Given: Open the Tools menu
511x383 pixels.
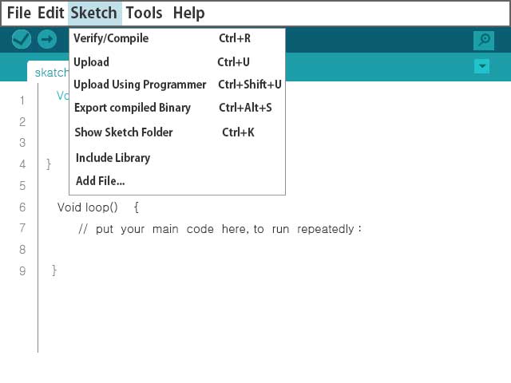Looking at the screenshot, I should pyautogui.click(x=144, y=13).
